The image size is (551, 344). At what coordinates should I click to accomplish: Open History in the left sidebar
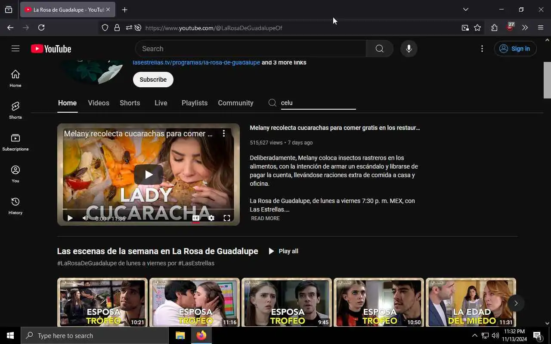tap(15, 206)
